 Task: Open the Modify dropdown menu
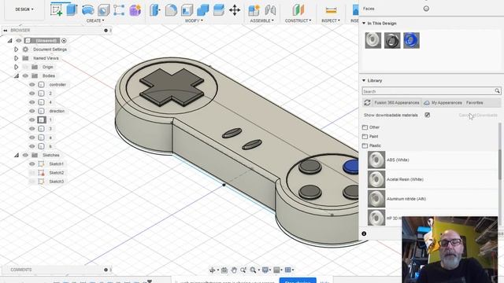tap(194, 20)
